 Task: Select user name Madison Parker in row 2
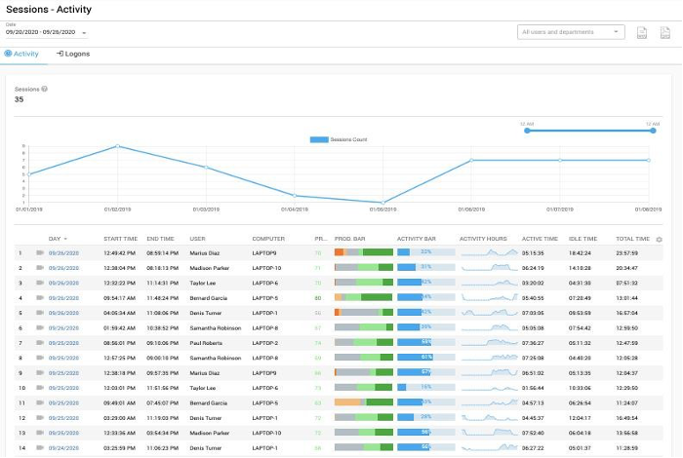(x=210, y=268)
